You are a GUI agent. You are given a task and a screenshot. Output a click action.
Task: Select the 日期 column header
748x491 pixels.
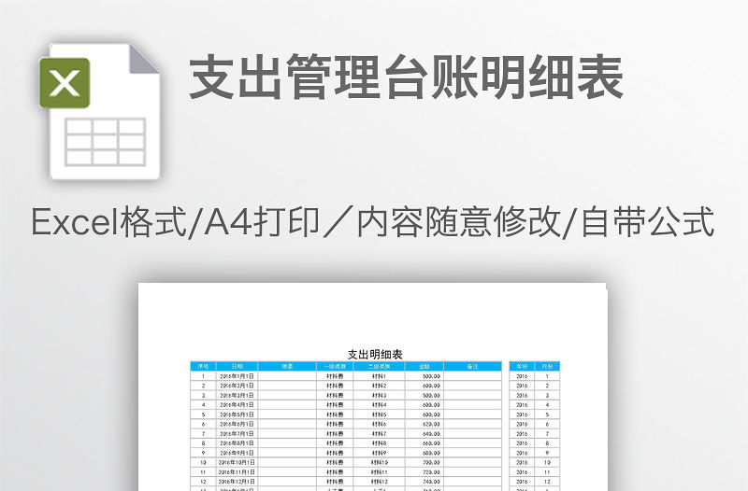click(x=237, y=366)
